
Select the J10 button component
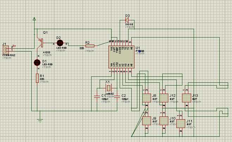point(164,121)
